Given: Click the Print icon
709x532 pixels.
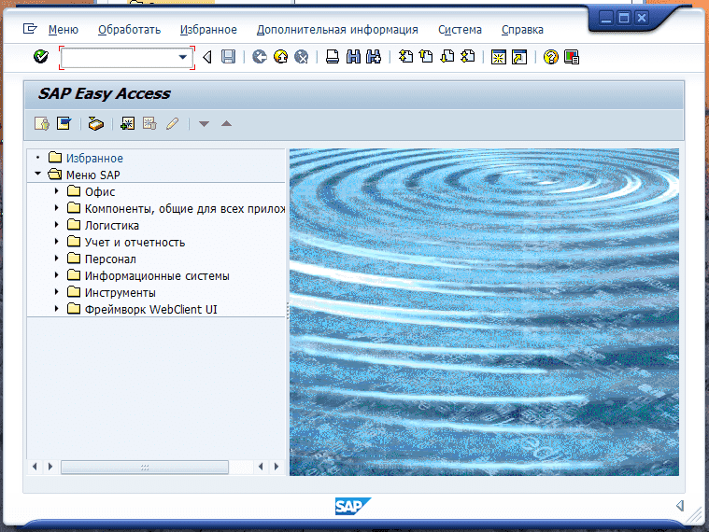Looking at the screenshot, I should coord(333,57).
